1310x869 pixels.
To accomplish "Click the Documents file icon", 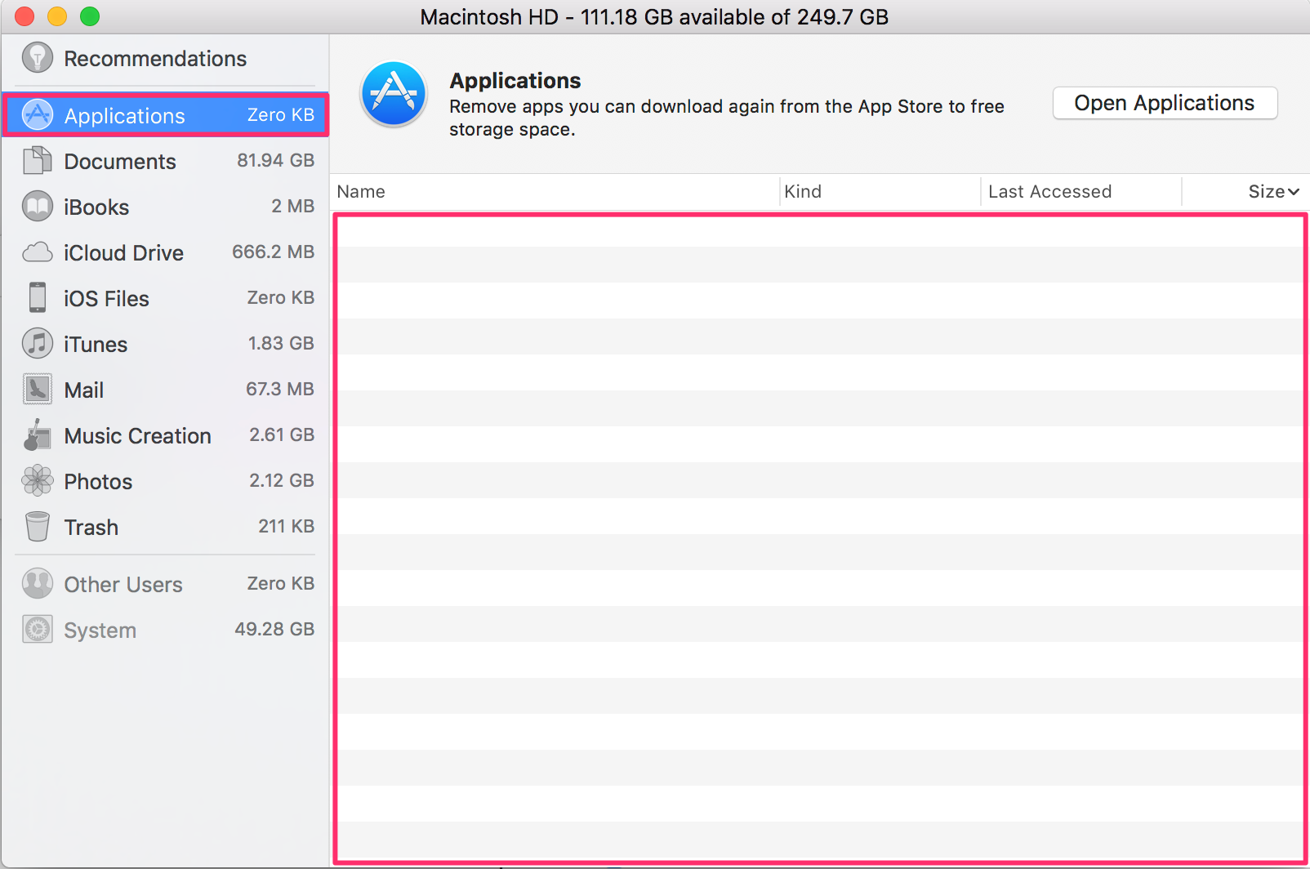I will 38,161.
